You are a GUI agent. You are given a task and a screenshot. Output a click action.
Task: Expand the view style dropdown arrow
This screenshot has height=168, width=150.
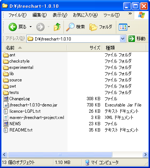[129, 27]
